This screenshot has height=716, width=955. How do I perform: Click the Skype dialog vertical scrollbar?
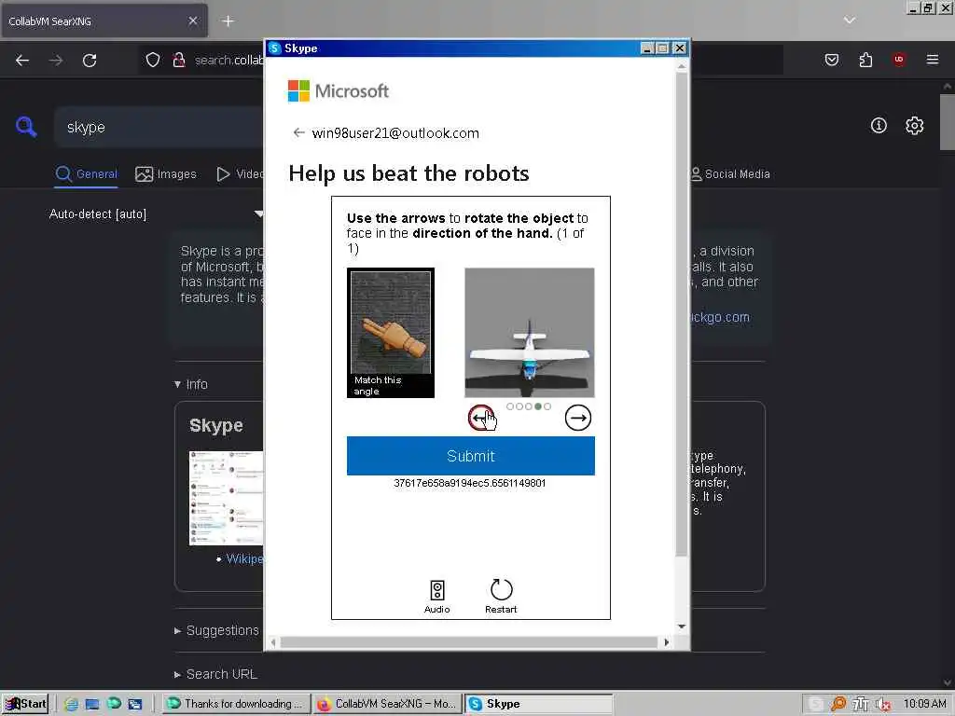point(682,313)
